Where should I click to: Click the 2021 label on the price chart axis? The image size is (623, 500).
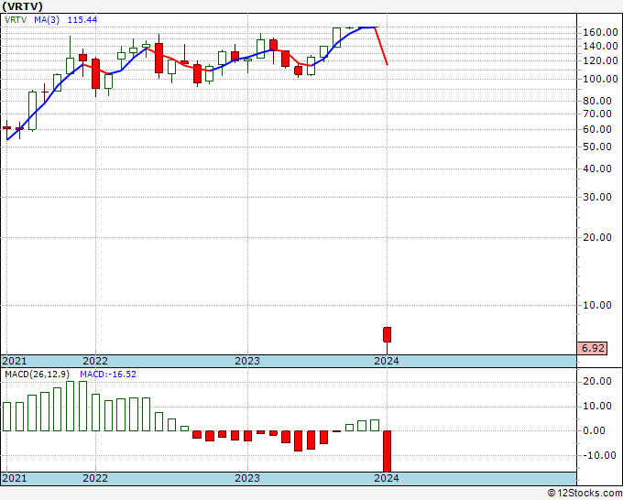pos(15,361)
